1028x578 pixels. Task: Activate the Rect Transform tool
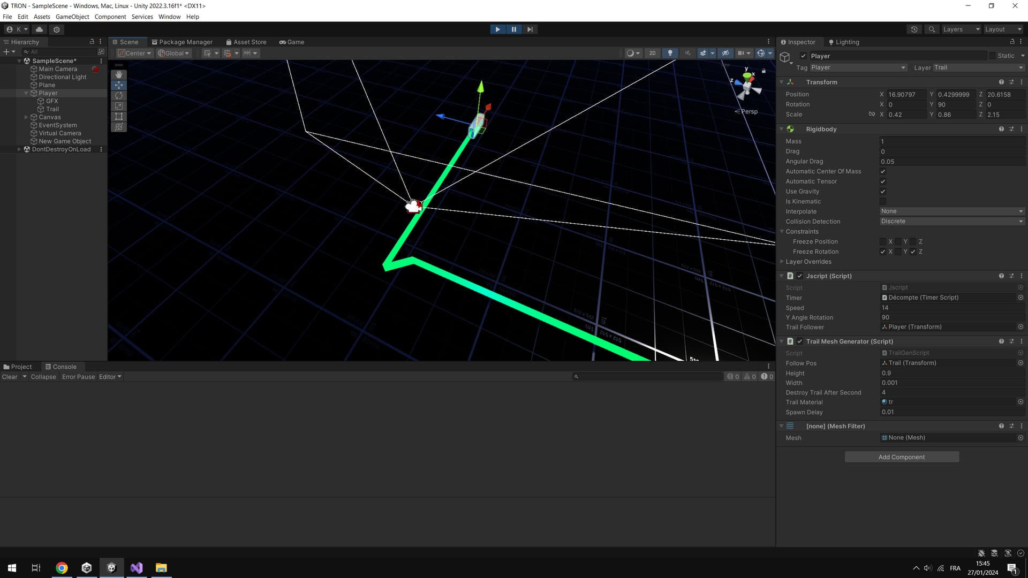coord(119,116)
